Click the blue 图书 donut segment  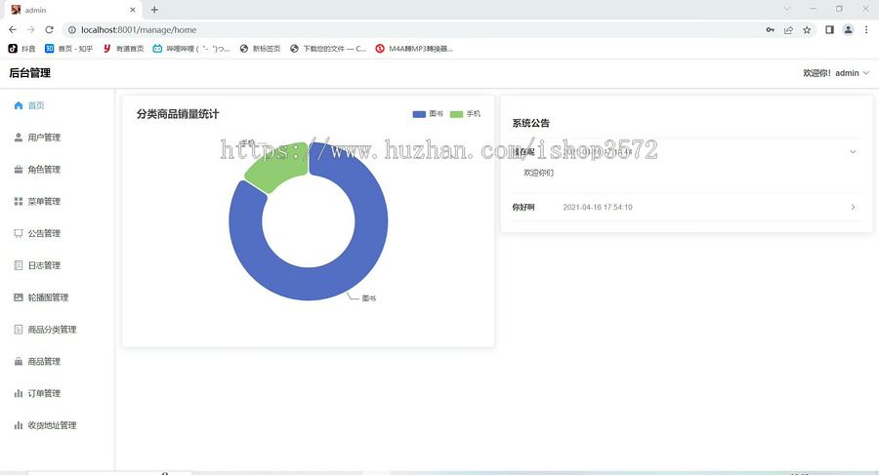pyautogui.click(x=336, y=280)
